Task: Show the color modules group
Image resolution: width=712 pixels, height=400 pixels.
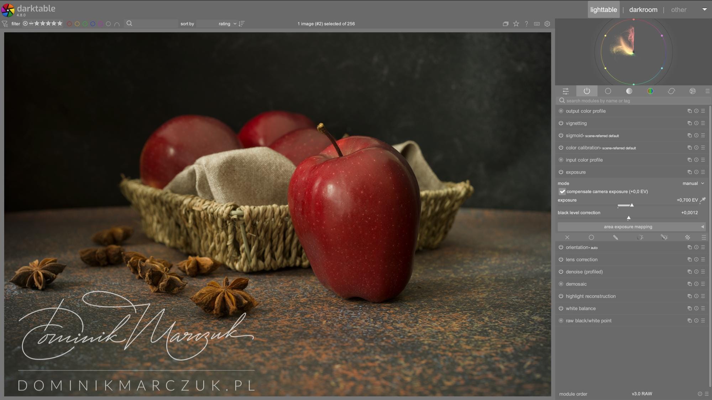Action: (650, 91)
